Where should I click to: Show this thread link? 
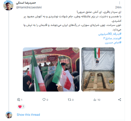pos(28,115)
